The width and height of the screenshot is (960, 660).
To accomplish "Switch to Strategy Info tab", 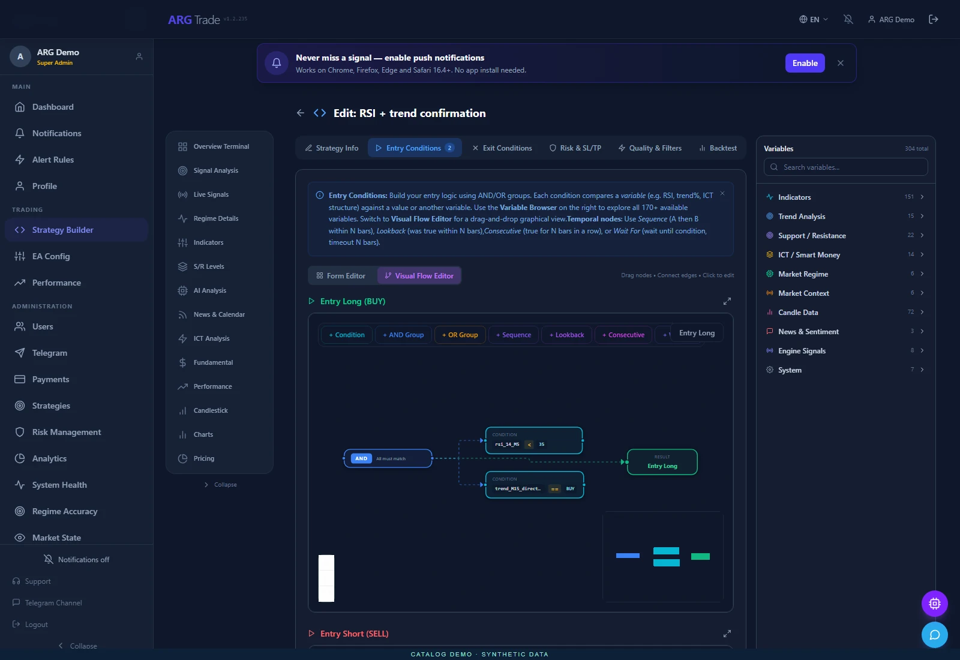I will tap(332, 148).
